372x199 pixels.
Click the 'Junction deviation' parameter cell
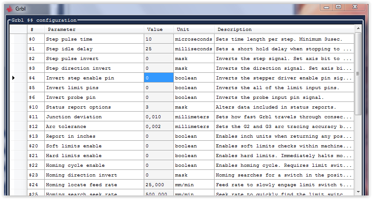[94, 116]
